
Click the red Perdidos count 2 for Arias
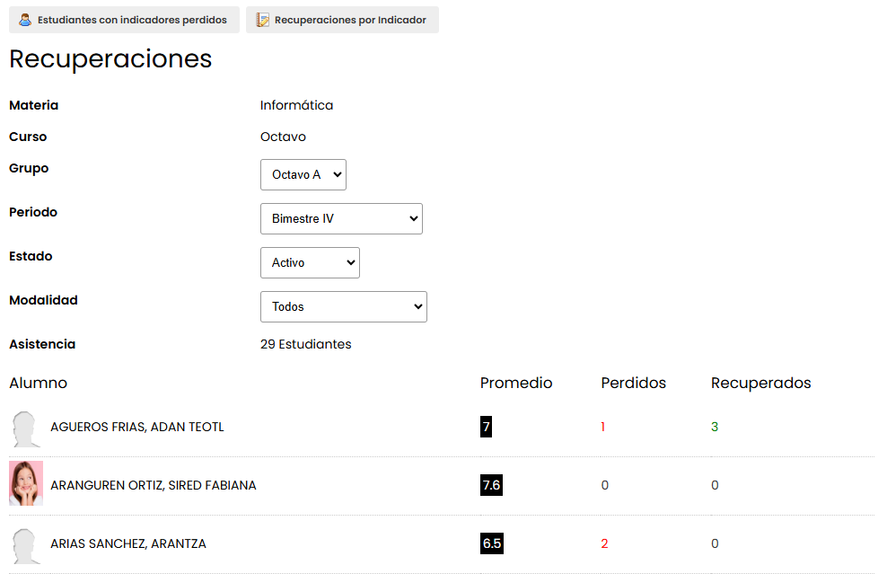604,543
